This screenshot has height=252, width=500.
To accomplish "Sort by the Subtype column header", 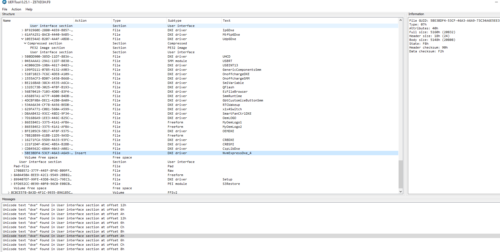I will coord(194,21).
